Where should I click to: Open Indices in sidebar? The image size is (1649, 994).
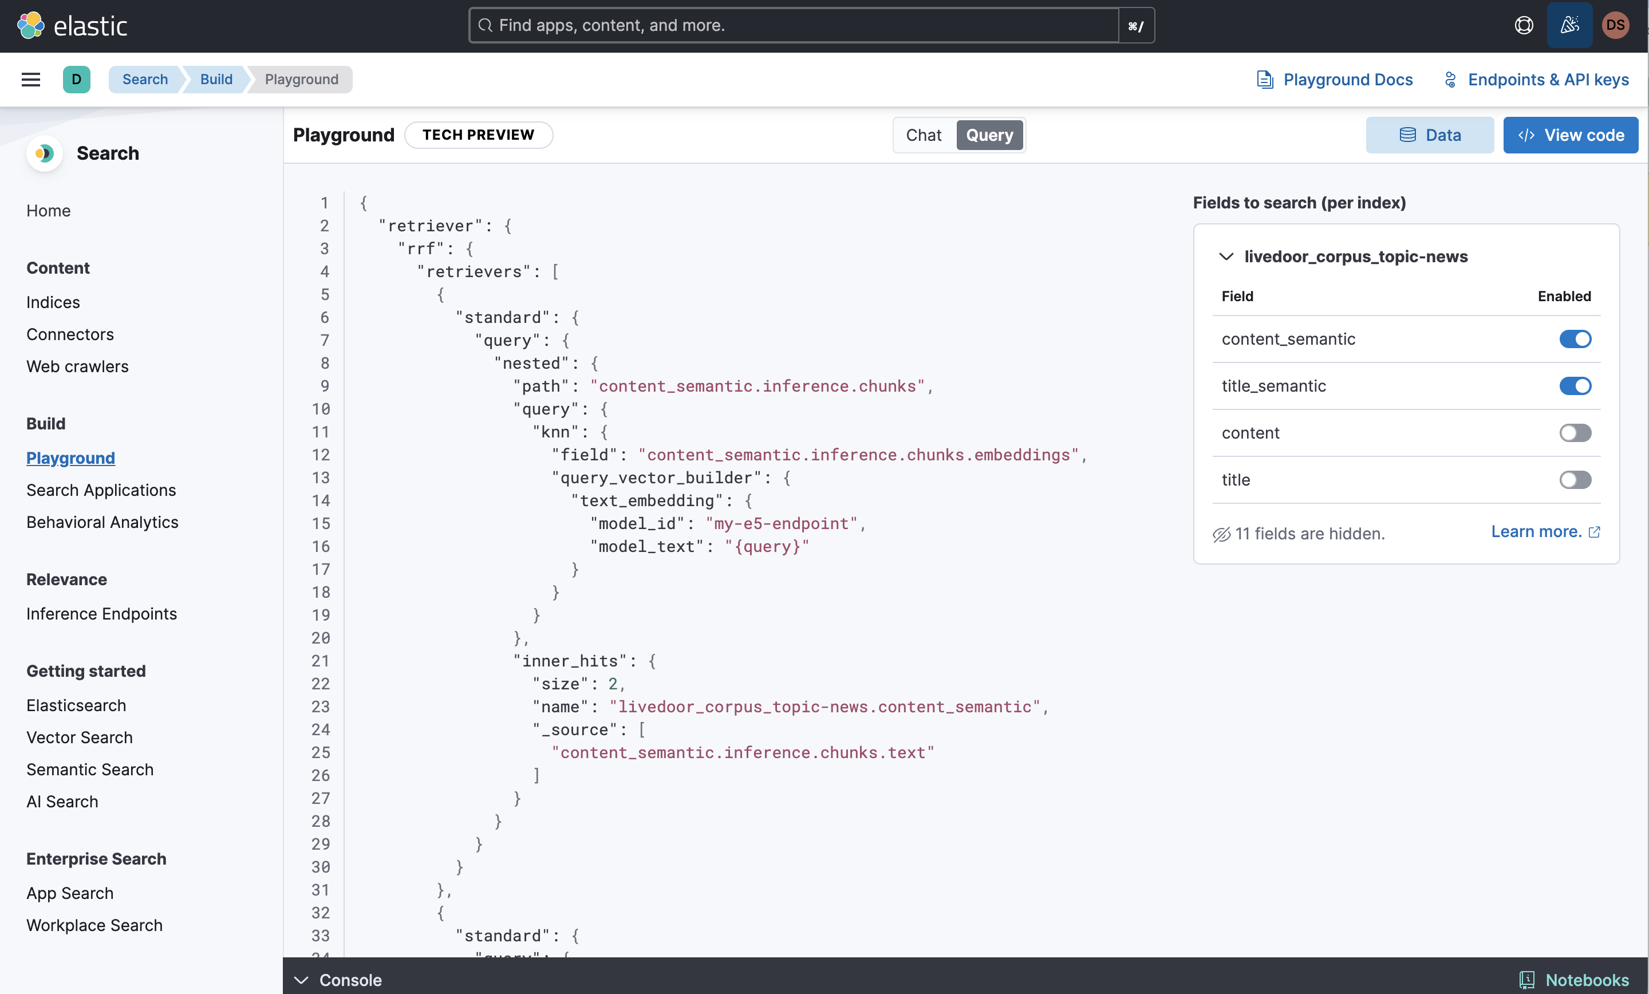pyautogui.click(x=53, y=302)
